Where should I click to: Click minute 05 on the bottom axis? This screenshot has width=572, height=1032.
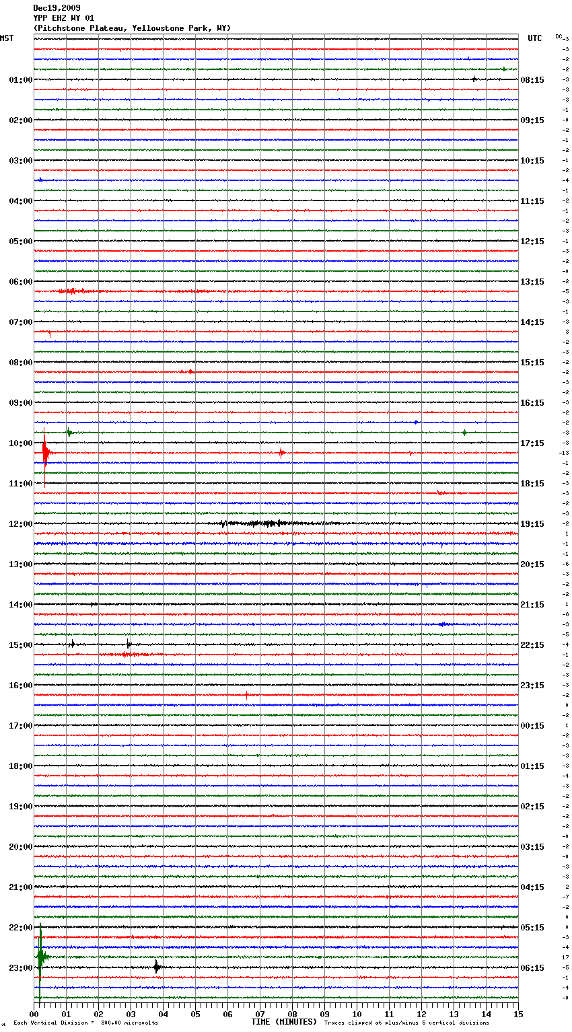(195, 1014)
